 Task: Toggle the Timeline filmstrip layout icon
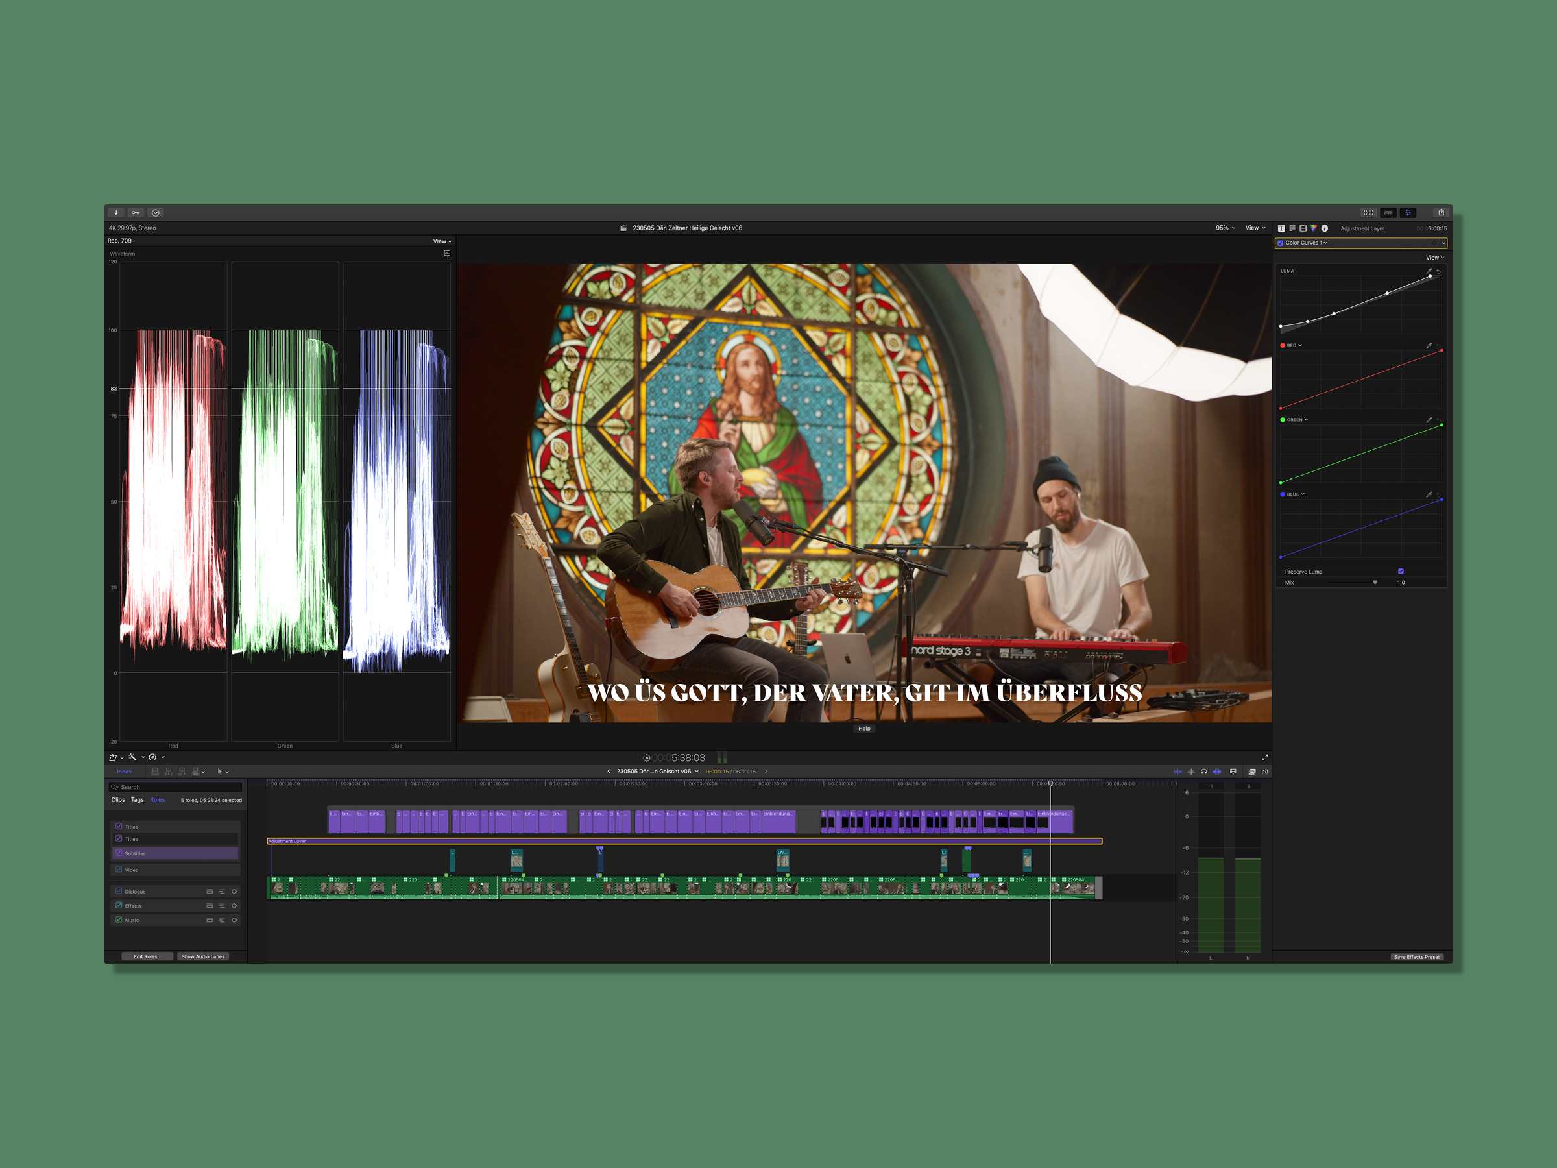(1388, 213)
